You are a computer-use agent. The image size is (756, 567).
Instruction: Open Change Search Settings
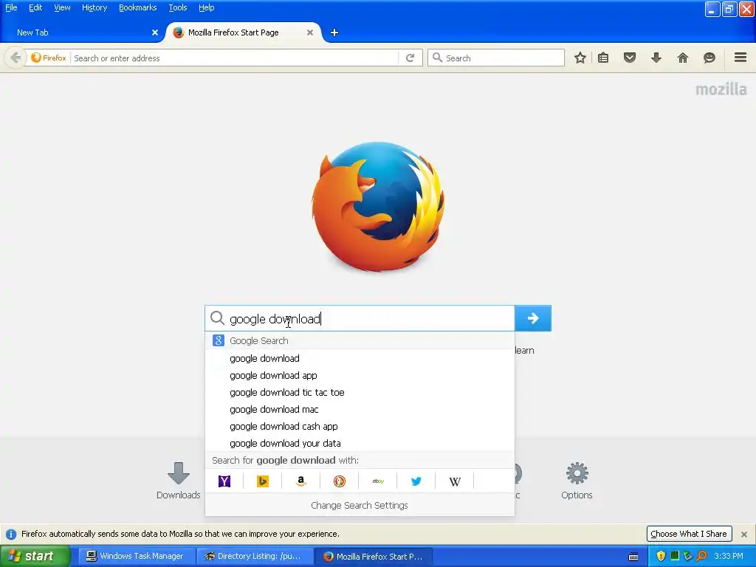[360, 505]
